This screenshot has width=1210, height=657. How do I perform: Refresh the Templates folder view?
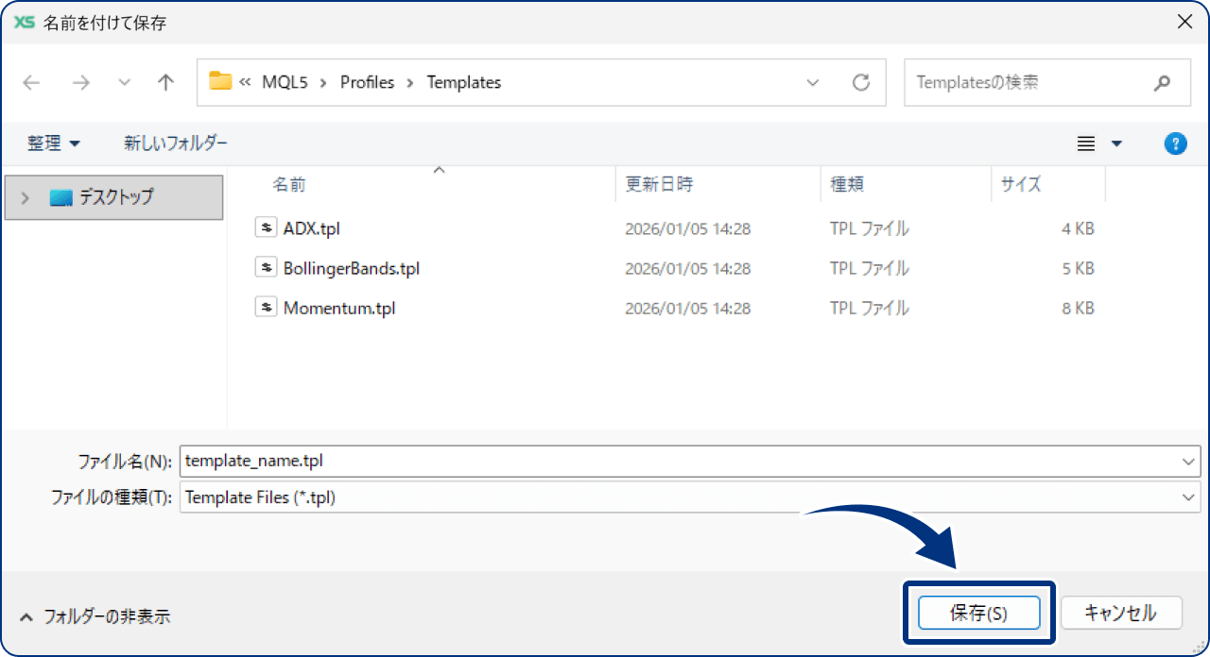pos(860,83)
